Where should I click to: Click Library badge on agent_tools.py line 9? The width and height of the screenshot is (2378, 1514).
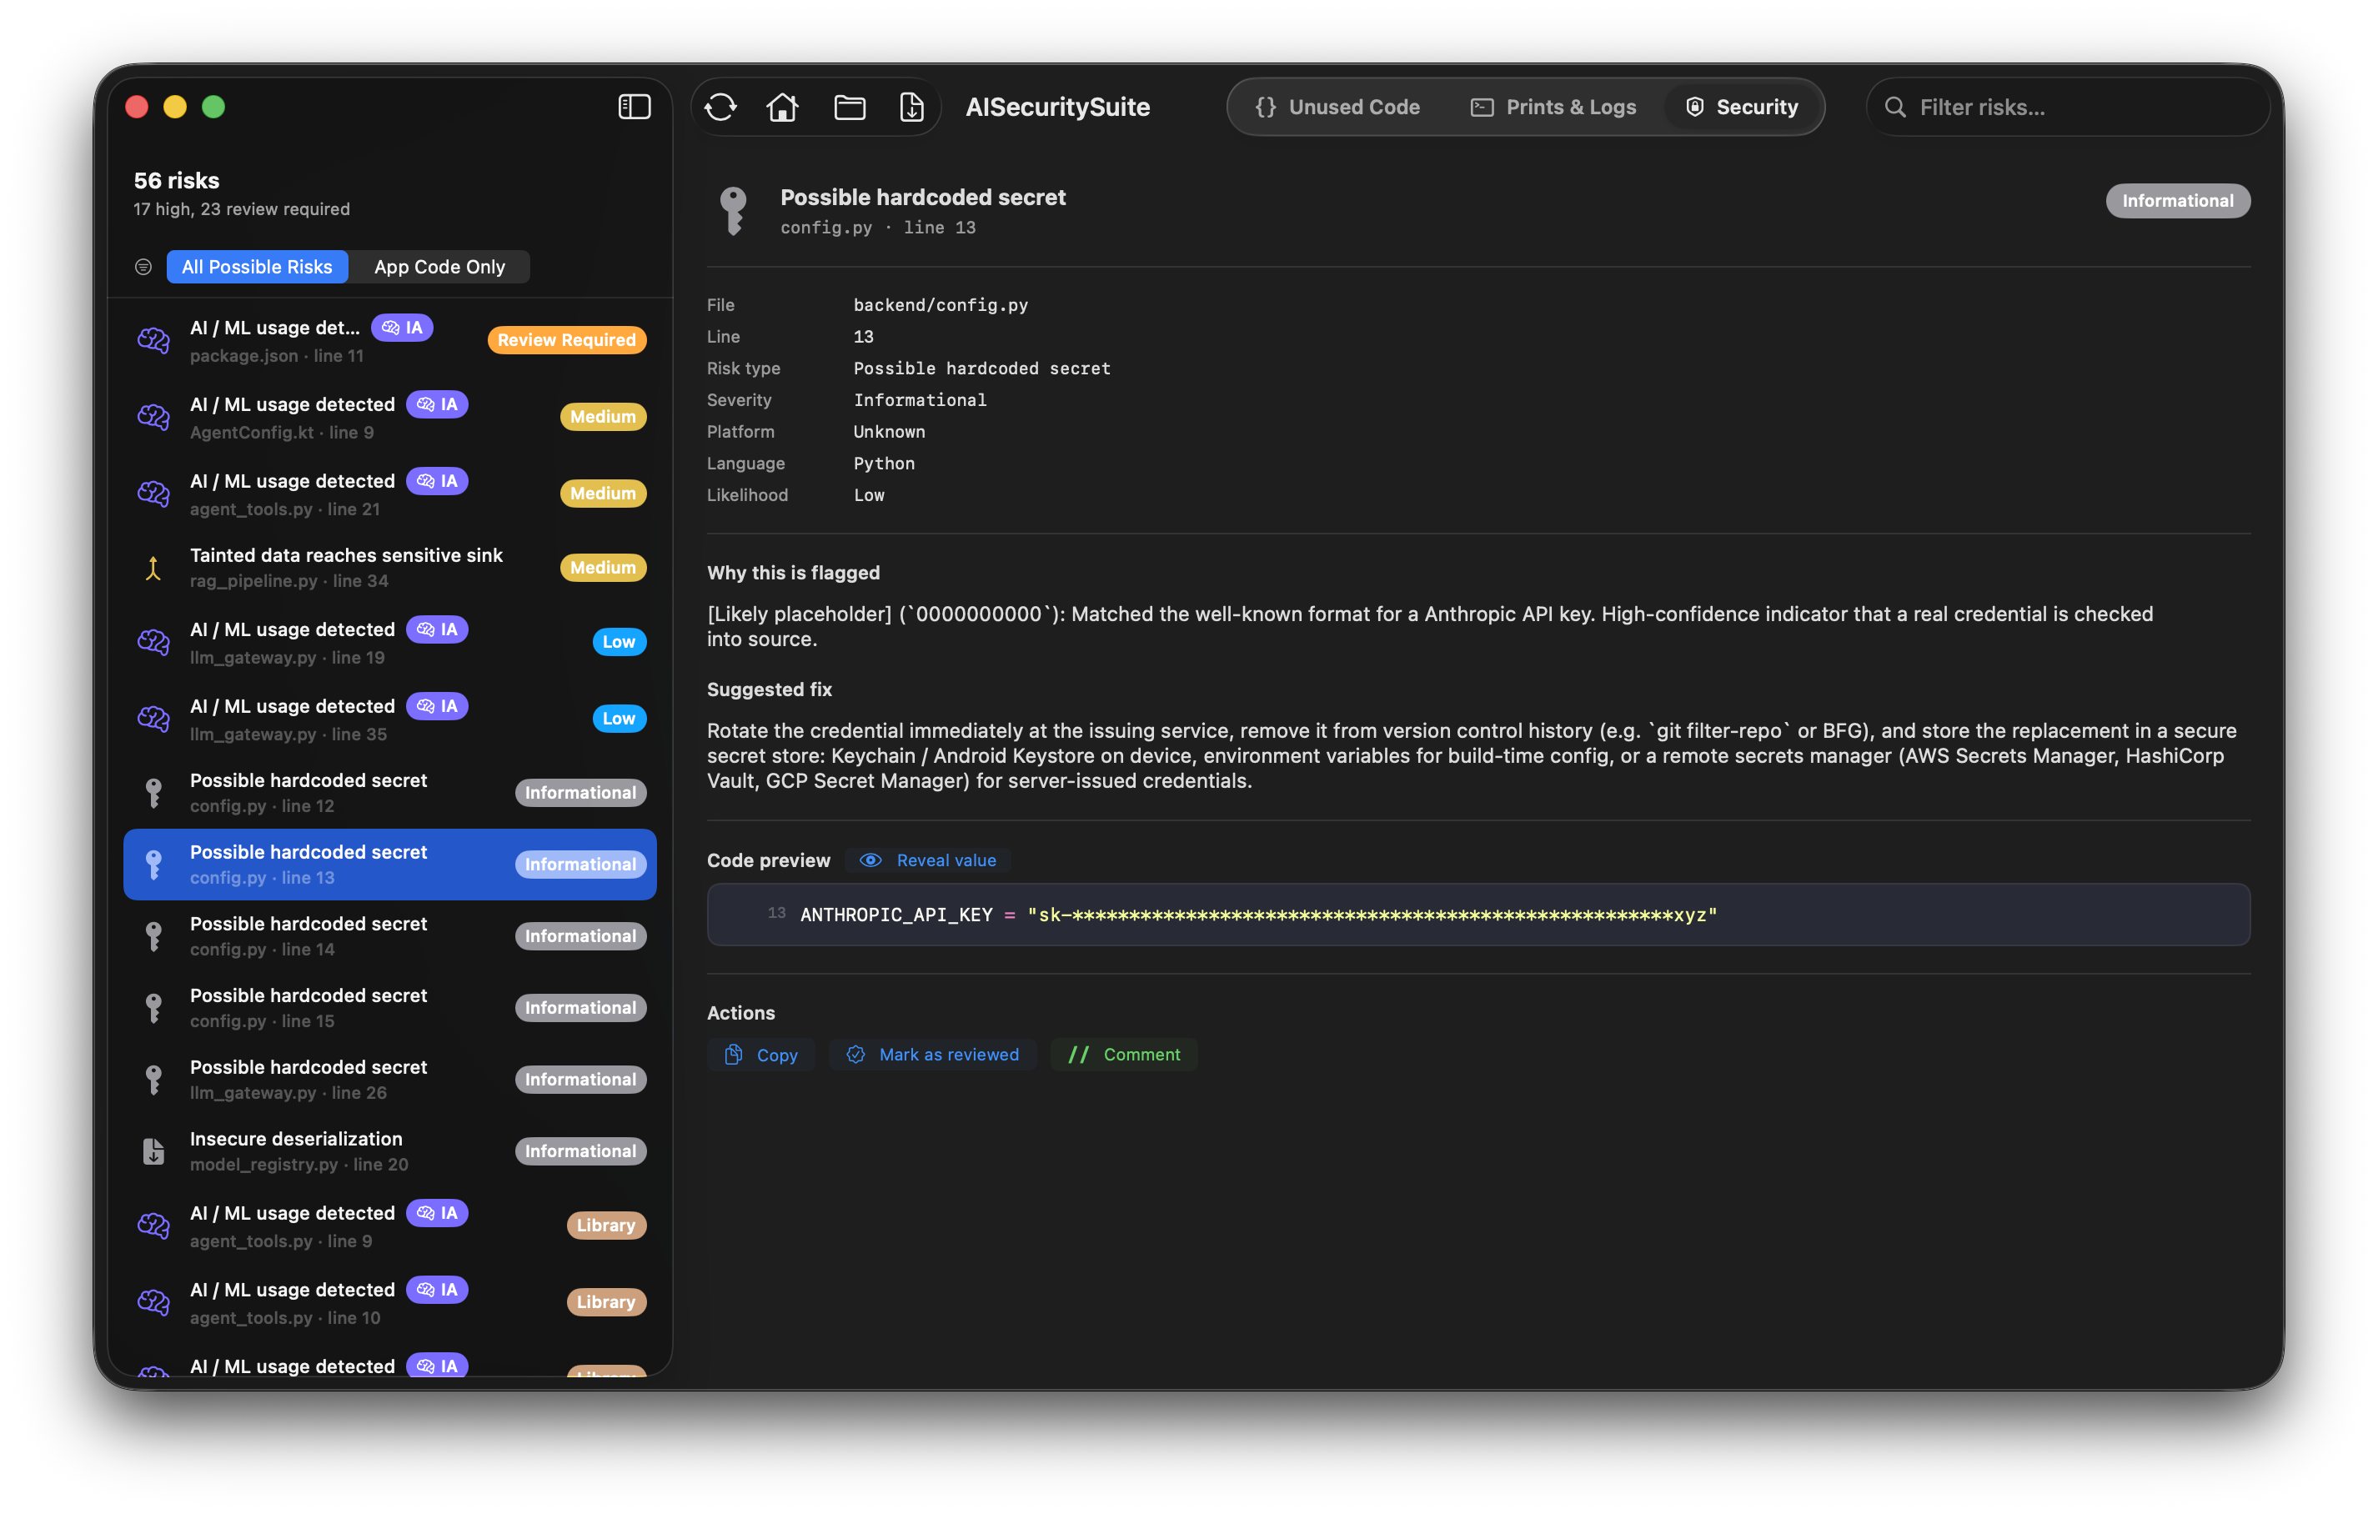pos(606,1226)
